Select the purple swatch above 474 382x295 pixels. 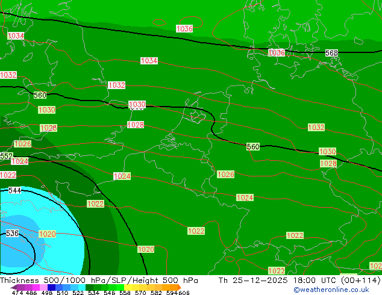pos(21,287)
